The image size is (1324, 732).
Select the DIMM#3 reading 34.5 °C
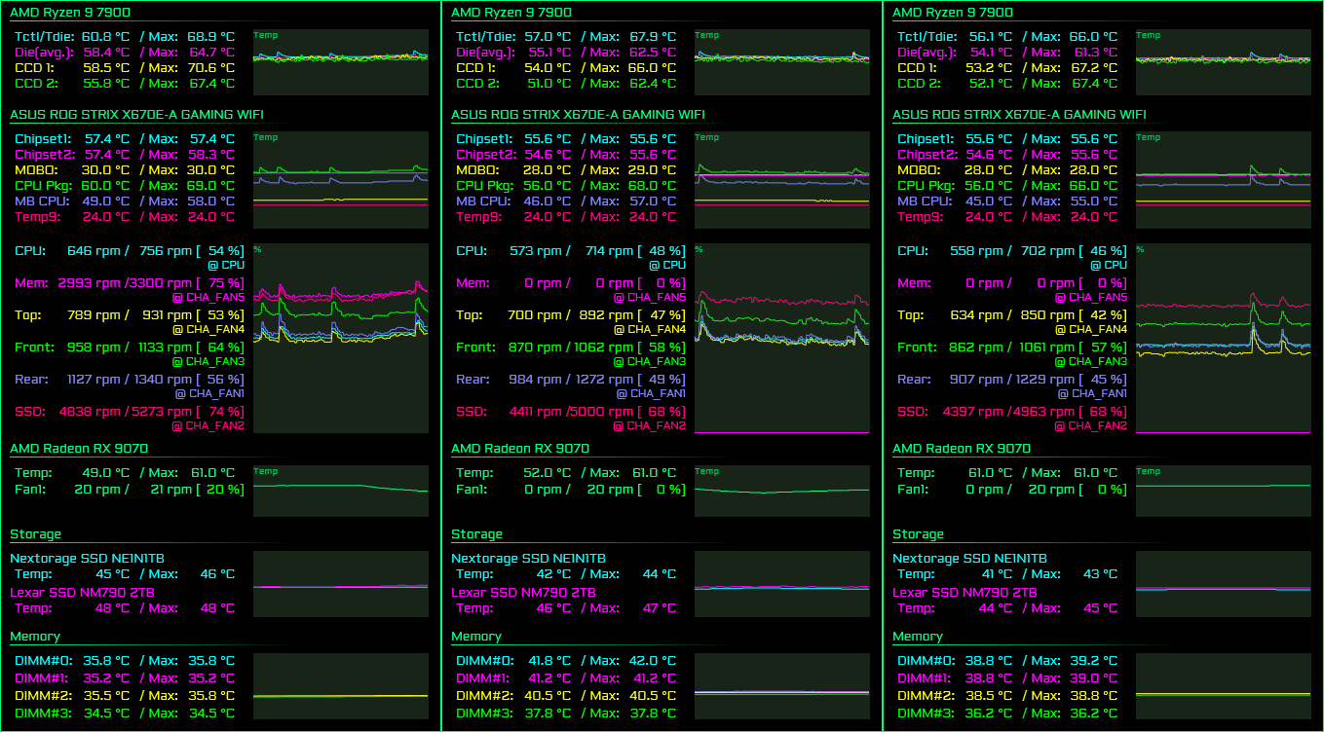[x=106, y=714]
